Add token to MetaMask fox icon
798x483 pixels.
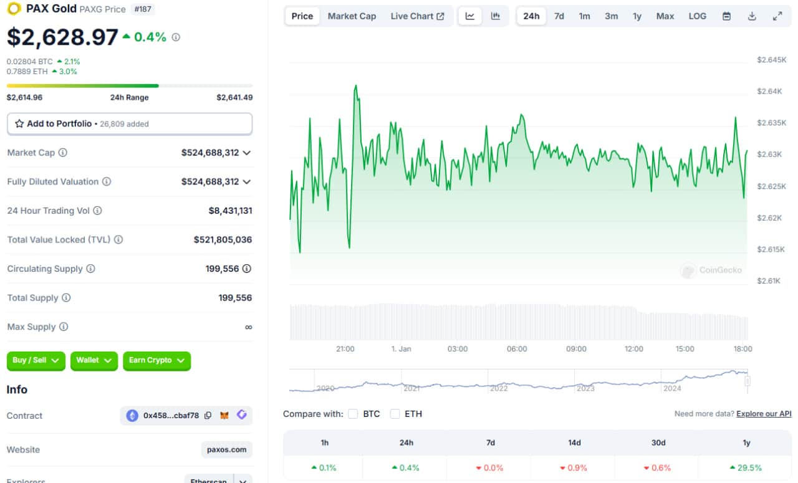pyautogui.click(x=224, y=416)
